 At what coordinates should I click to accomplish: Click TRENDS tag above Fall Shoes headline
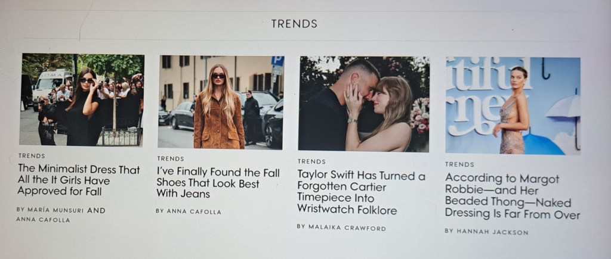(x=171, y=158)
